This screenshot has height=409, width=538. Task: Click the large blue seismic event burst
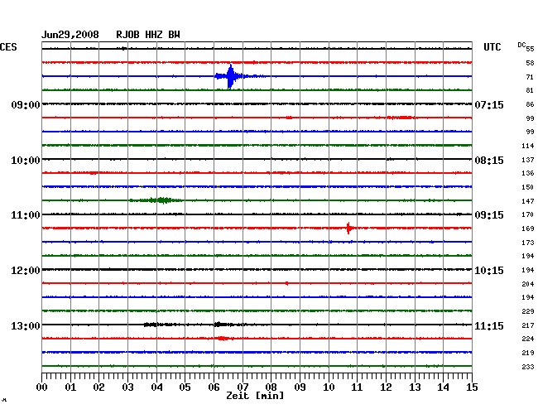[231, 76]
